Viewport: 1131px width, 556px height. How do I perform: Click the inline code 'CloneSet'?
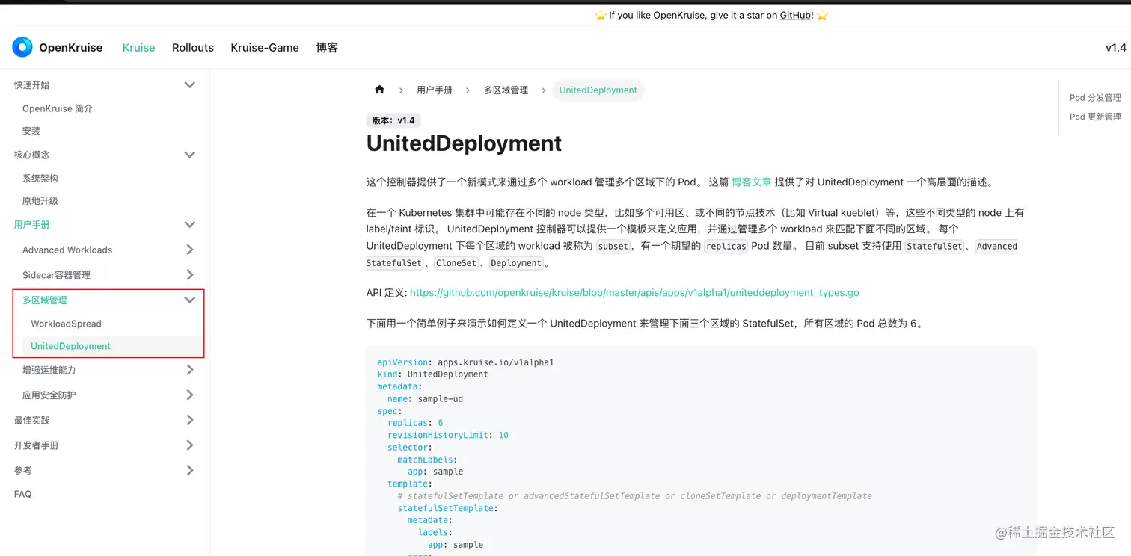coord(456,263)
